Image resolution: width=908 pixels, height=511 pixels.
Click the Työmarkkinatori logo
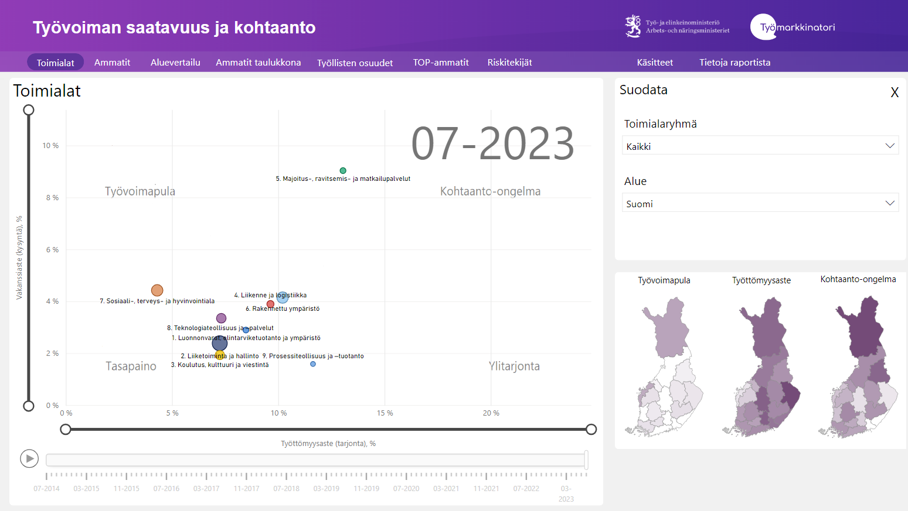[793, 27]
